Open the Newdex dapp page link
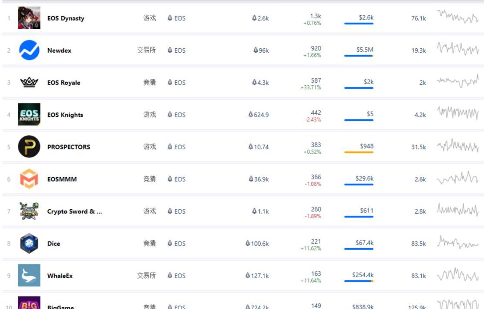Image resolution: width=484 pixels, height=309 pixels. 59,50
